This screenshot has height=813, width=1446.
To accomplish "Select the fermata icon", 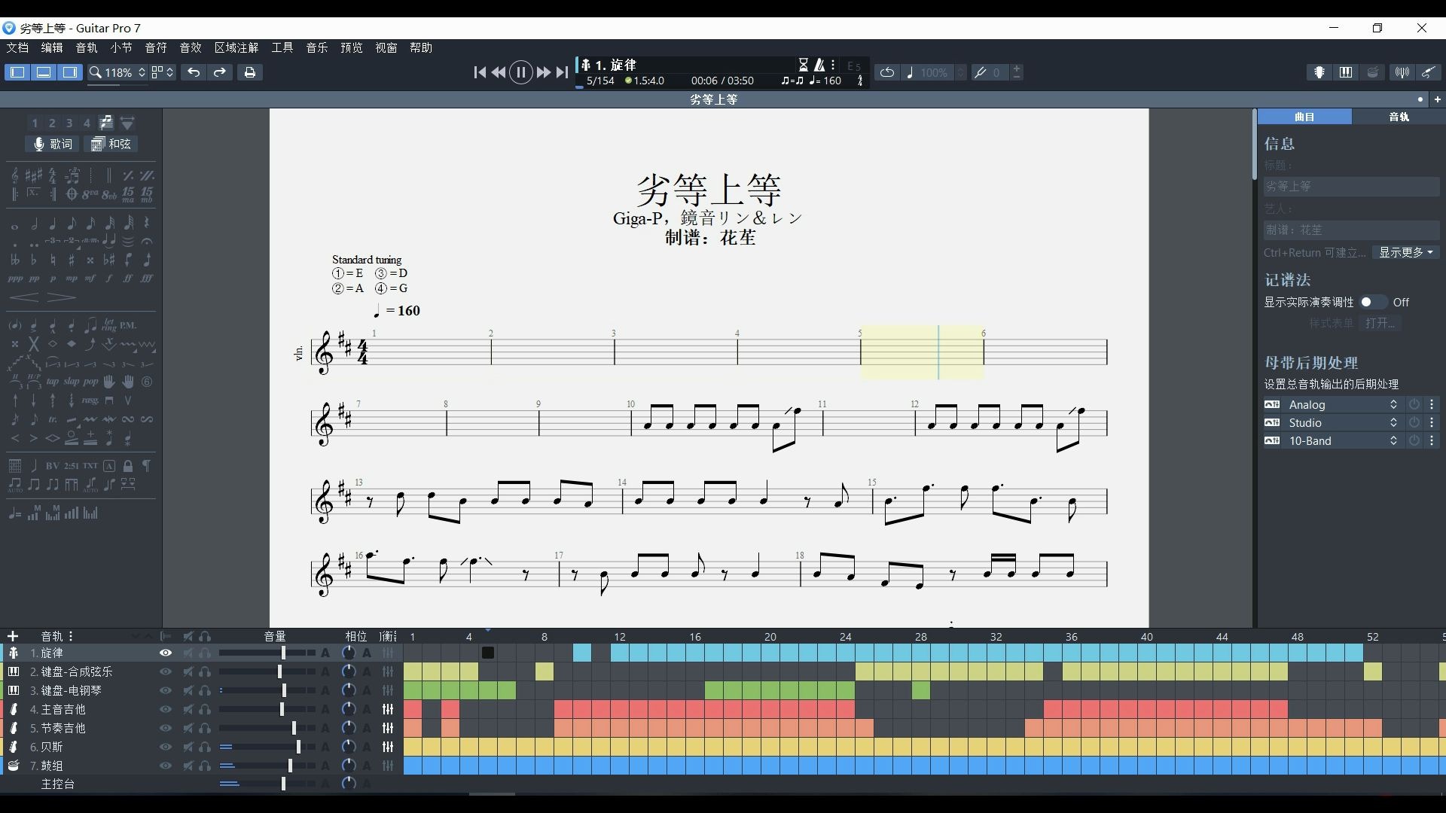I will [x=147, y=241].
